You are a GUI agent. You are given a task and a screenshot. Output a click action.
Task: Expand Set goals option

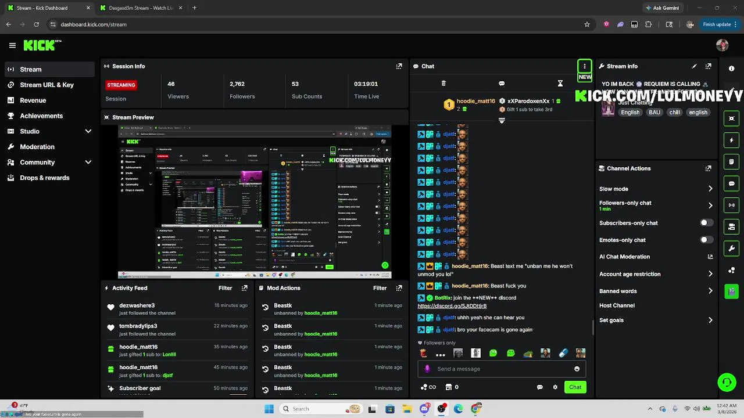click(x=710, y=320)
